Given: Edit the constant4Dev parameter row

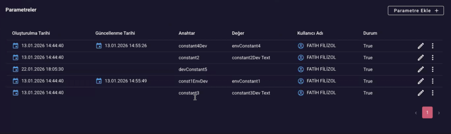Looking at the screenshot, I should click(x=420, y=46).
